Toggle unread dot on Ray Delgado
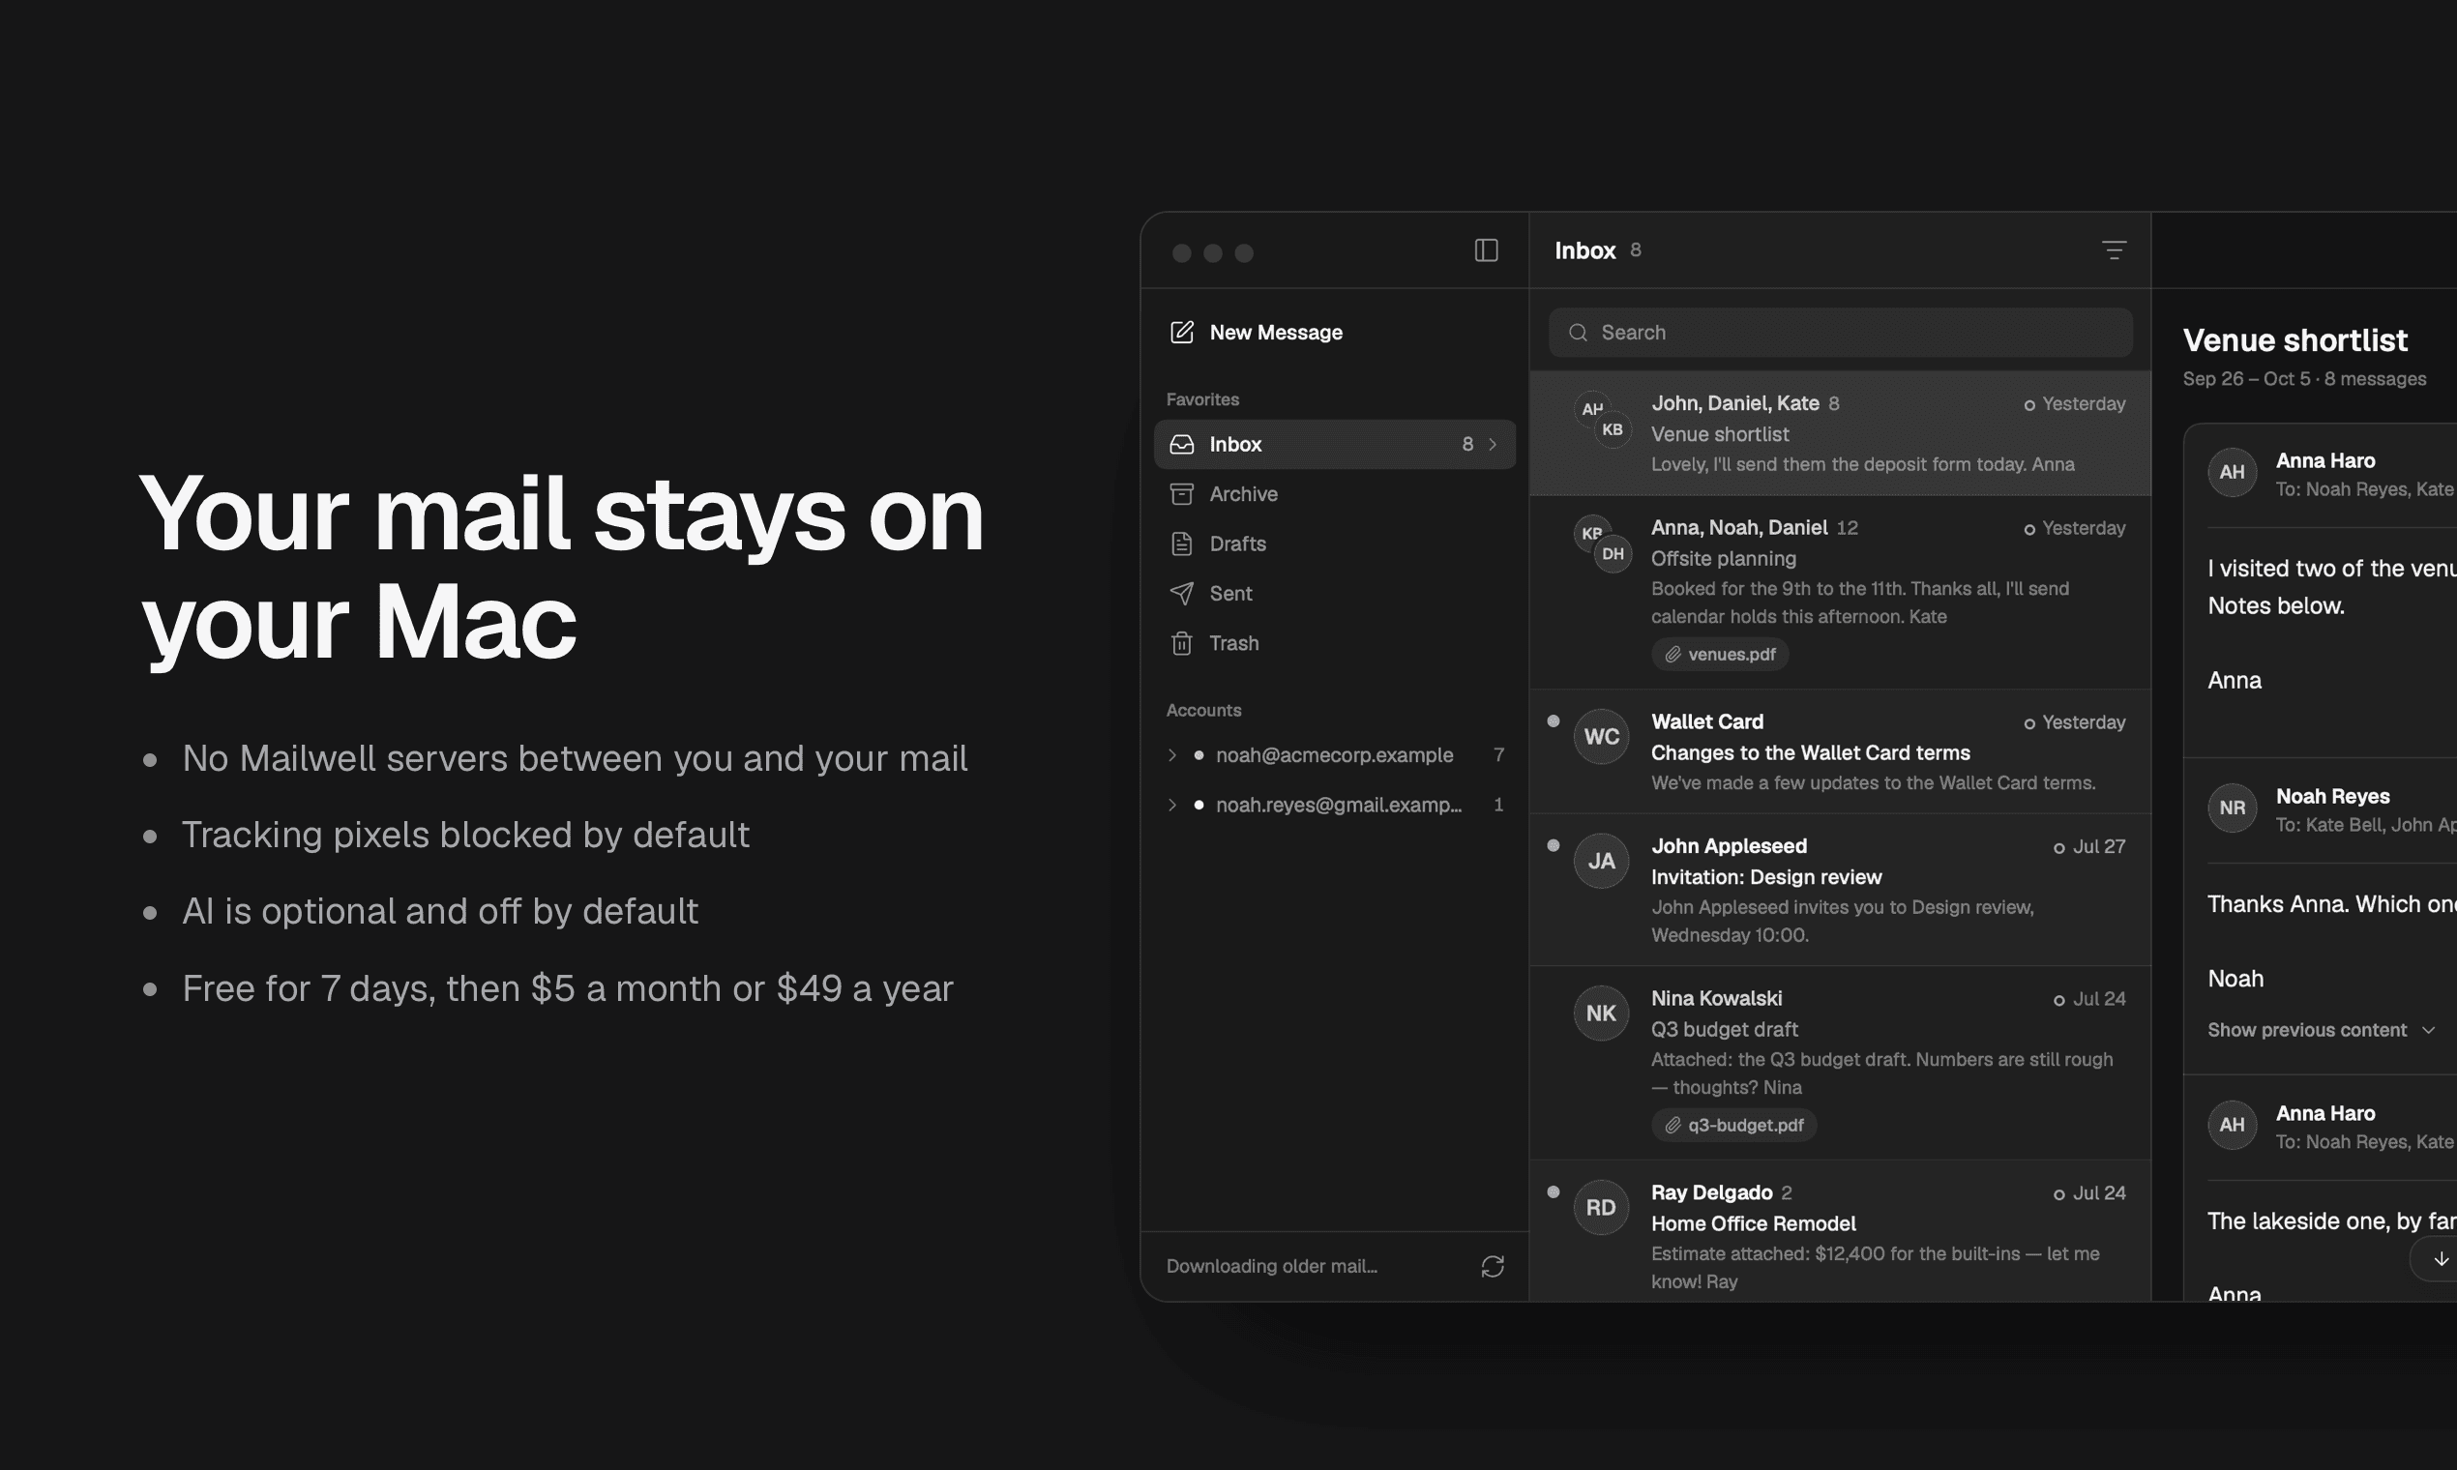The image size is (2457, 1470). 1553,1191
